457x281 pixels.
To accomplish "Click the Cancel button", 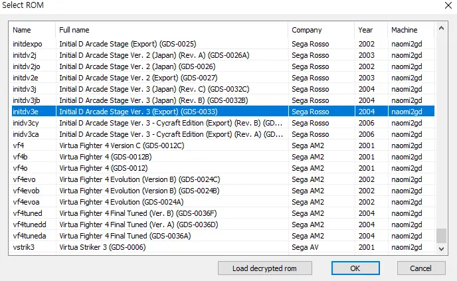I will (421, 268).
